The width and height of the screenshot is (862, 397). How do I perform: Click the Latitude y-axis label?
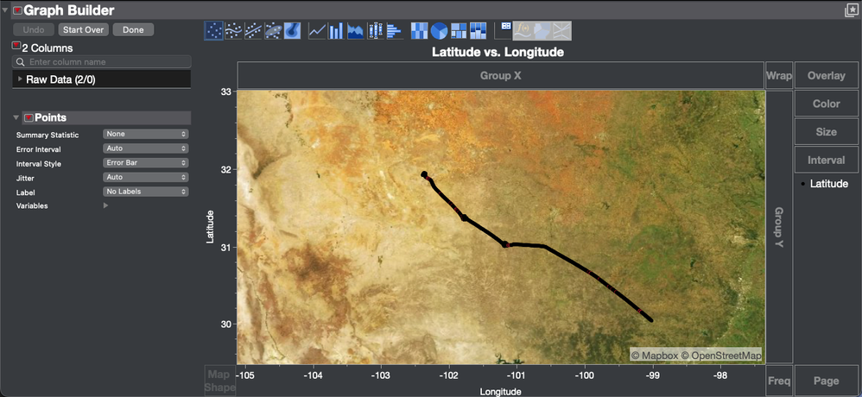210,227
